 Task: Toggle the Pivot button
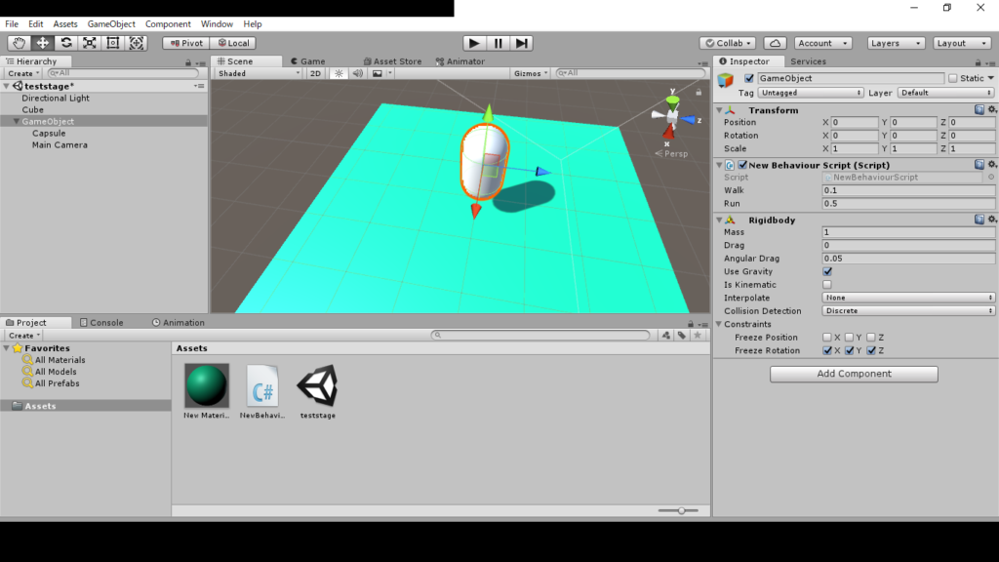(185, 43)
